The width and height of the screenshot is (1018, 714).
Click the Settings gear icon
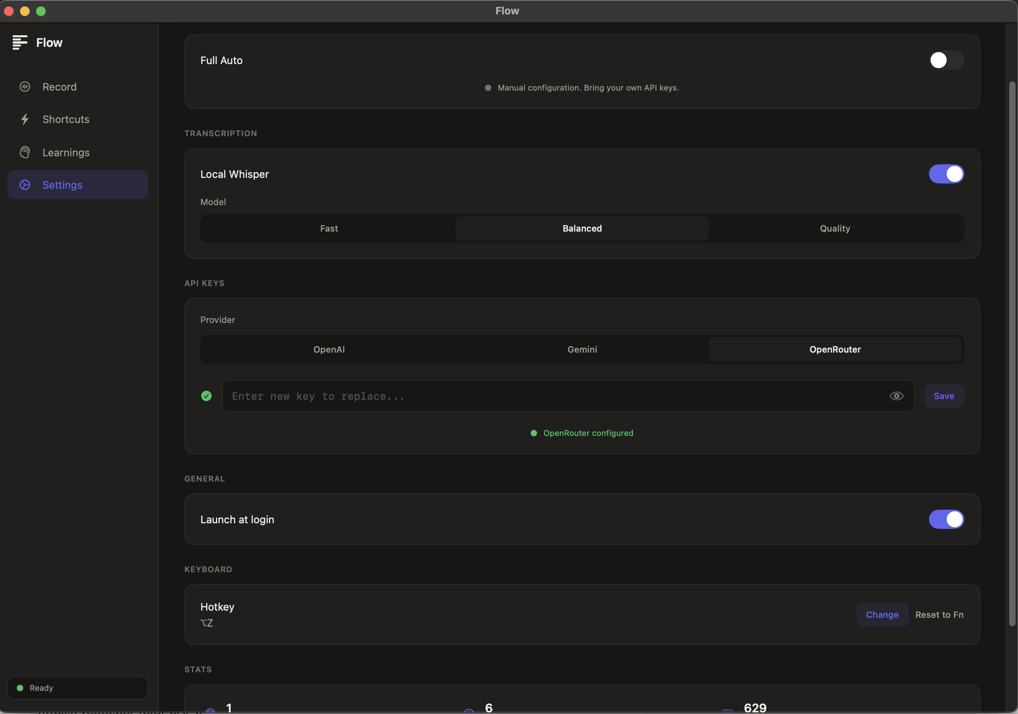coord(25,185)
